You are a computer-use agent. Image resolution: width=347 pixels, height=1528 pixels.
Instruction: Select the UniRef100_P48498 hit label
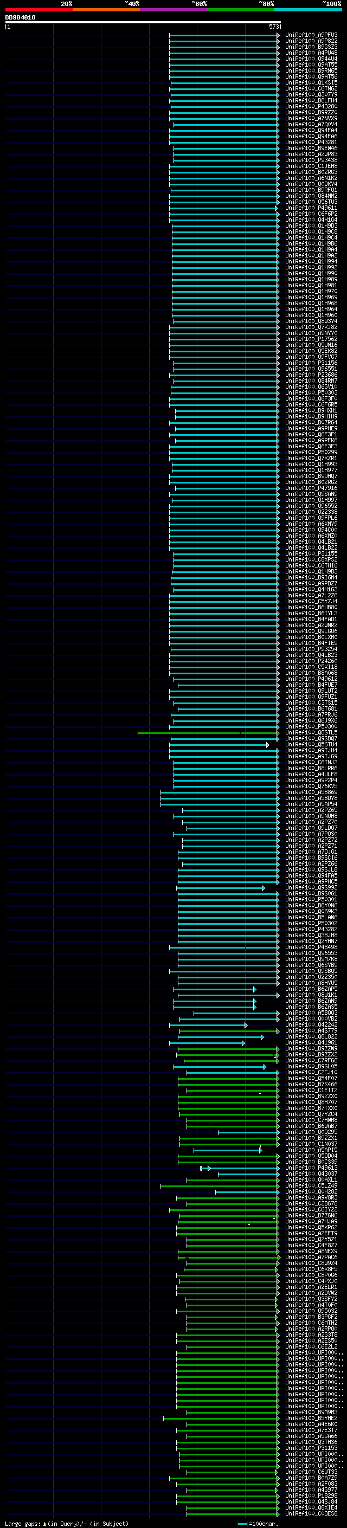point(311,947)
